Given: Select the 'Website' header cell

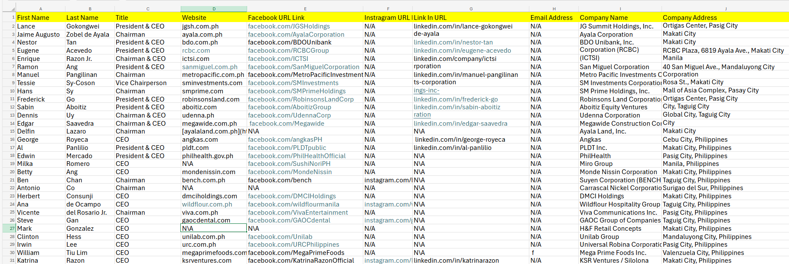Looking at the screenshot, I should point(214,18).
